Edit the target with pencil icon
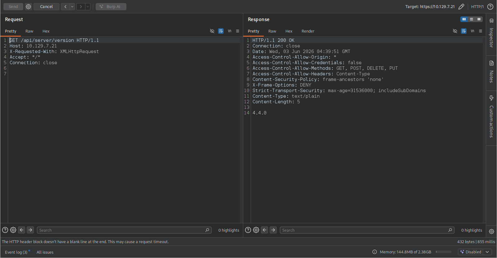This screenshot has width=497, height=258. 461,7
